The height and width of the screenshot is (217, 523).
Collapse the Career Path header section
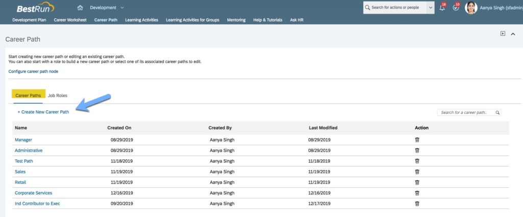[513, 34]
